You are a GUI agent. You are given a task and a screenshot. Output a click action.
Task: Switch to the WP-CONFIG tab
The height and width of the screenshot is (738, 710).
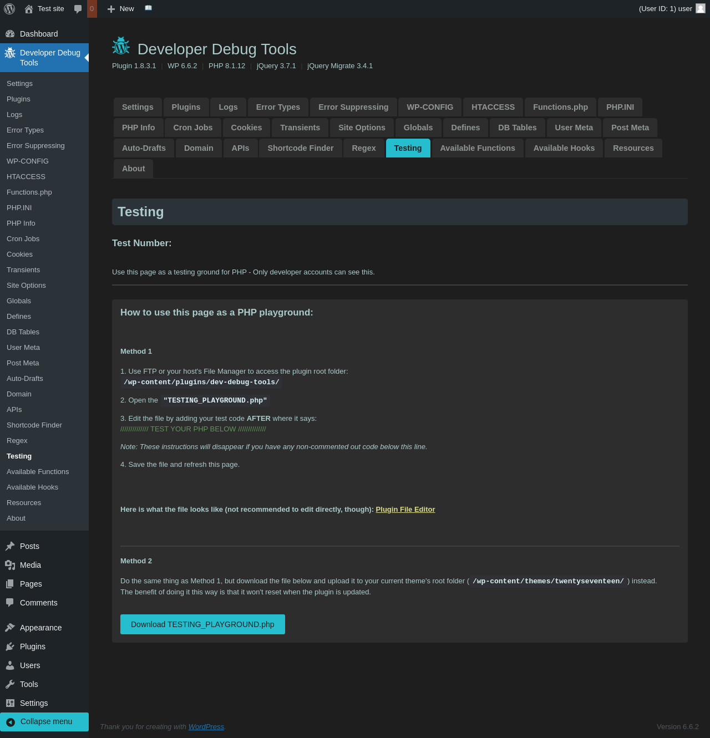[430, 107]
